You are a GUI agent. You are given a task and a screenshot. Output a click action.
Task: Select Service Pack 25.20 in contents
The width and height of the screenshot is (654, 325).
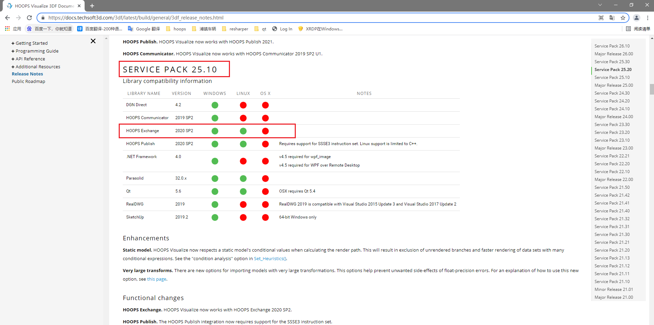613,70
